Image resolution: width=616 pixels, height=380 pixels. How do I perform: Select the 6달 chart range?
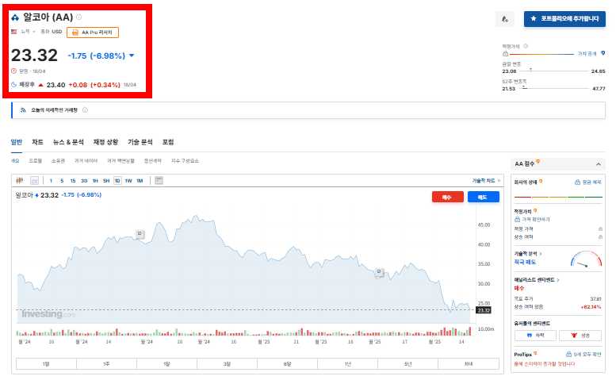tap(287, 364)
